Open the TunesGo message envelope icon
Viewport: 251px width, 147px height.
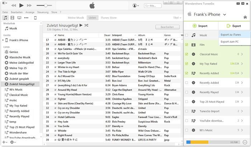238,4
